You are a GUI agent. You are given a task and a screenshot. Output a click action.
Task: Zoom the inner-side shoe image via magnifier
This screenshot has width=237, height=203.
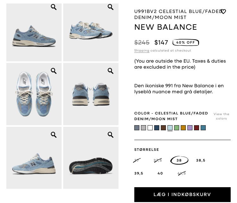point(54,135)
